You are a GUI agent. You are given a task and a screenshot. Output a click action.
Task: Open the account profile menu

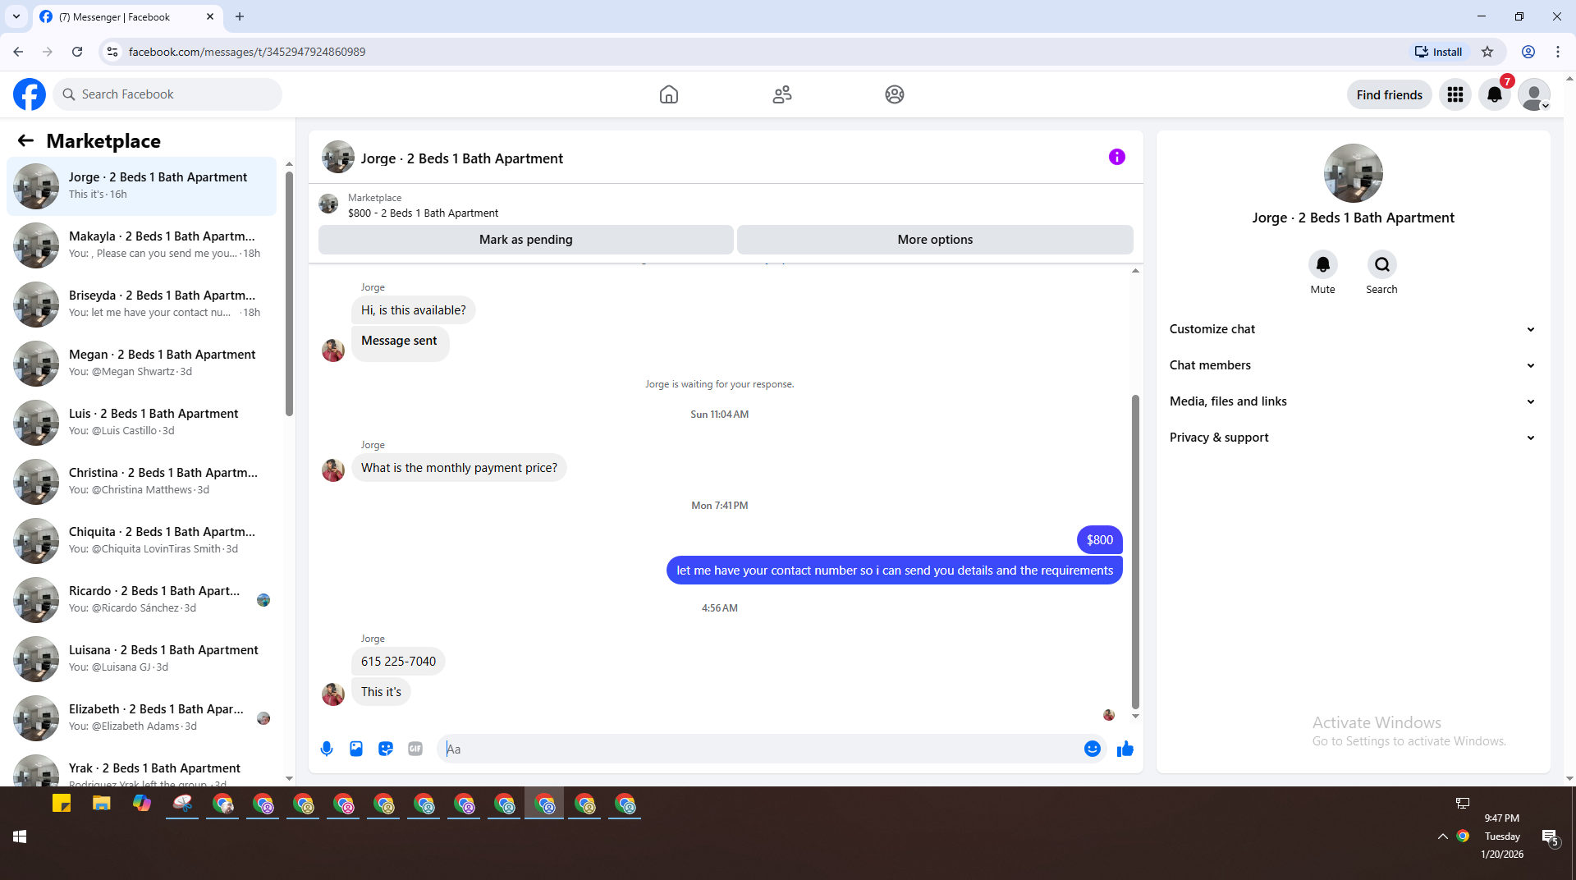click(1534, 94)
